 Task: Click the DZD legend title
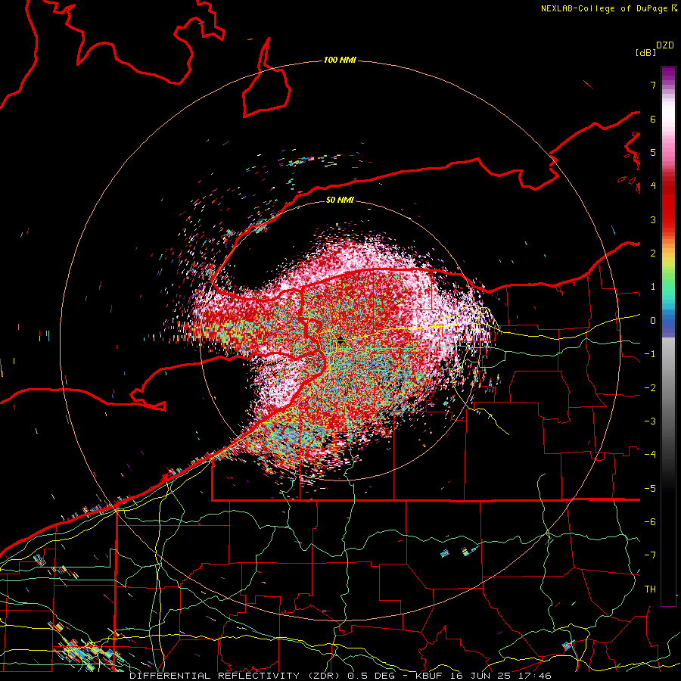tap(665, 45)
